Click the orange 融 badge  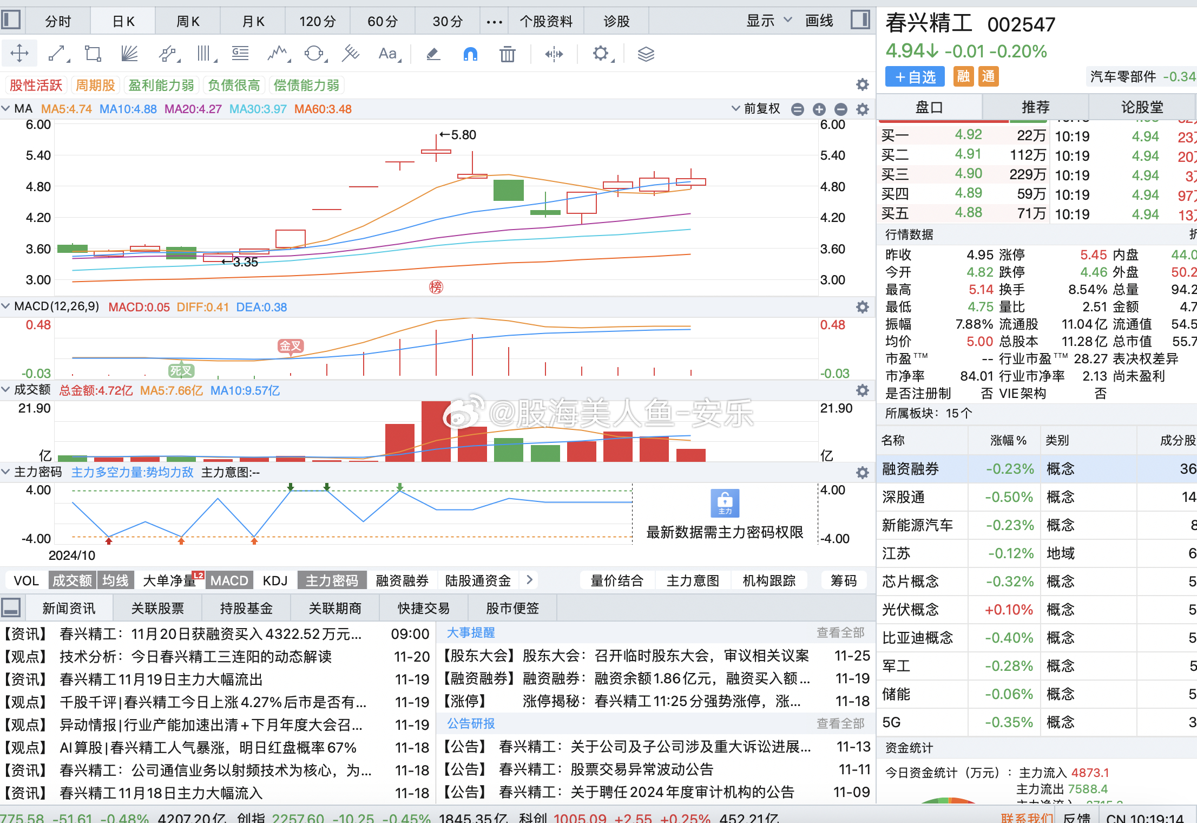pyautogui.click(x=963, y=76)
